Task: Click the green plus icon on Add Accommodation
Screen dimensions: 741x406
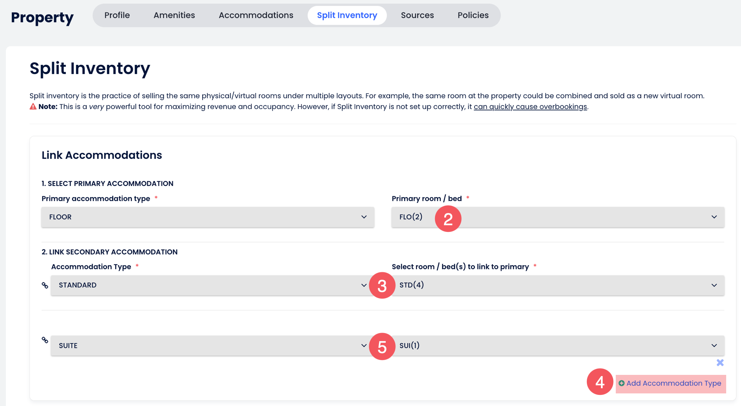Action: [621, 383]
